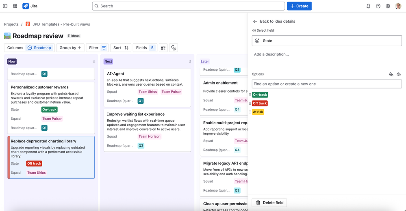Open the Select field type label
The image size is (406, 211).
[263, 30]
